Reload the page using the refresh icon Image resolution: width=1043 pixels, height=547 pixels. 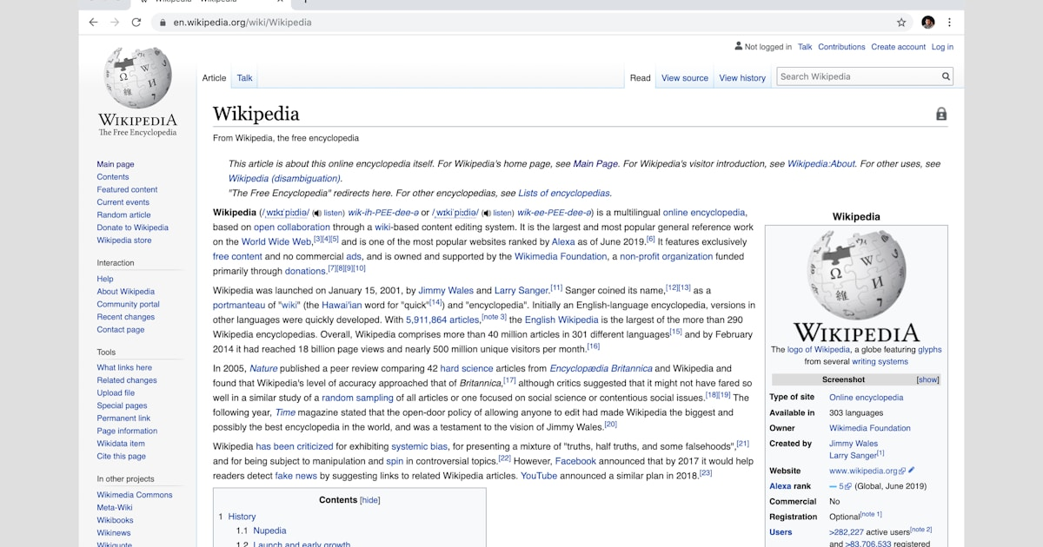click(136, 23)
